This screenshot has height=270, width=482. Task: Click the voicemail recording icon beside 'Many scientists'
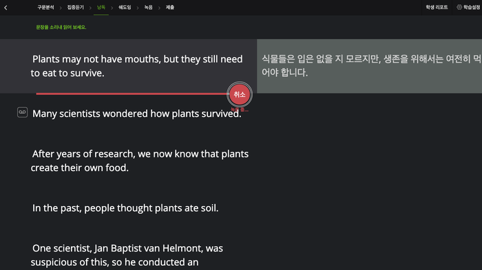tap(22, 112)
